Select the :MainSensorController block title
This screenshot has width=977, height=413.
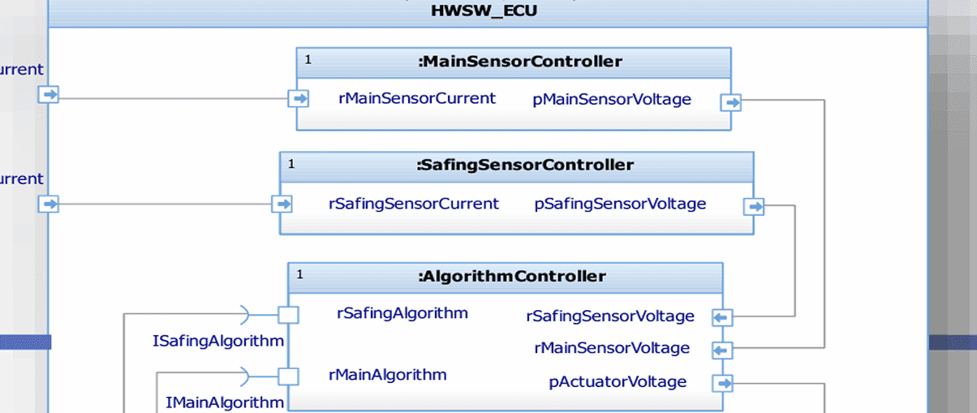519,62
